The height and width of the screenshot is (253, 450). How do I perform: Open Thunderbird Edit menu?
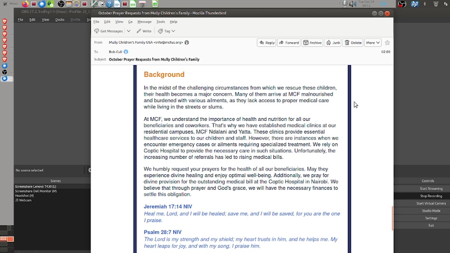pyautogui.click(x=107, y=22)
